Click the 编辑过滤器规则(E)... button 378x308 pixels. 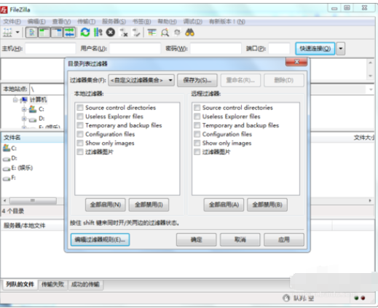100,240
